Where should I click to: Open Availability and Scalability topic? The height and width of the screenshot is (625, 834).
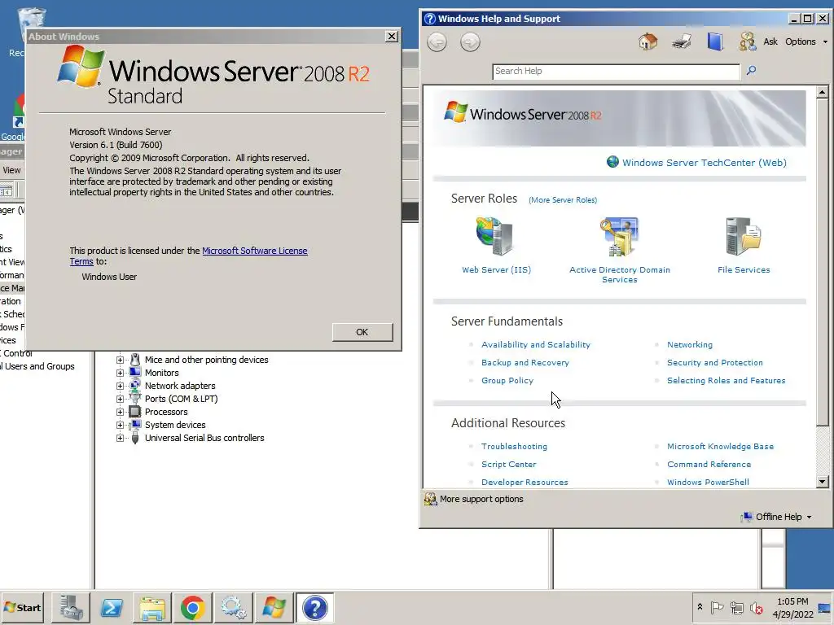pos(536,344)
